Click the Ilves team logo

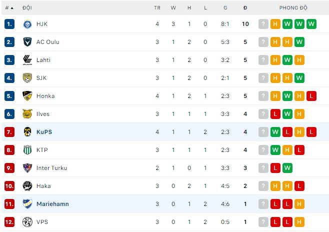[27, 114]
